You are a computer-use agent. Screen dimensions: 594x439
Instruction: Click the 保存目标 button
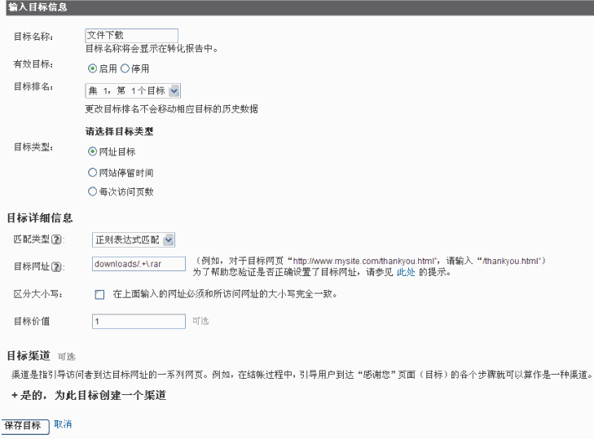pos(24,425)
